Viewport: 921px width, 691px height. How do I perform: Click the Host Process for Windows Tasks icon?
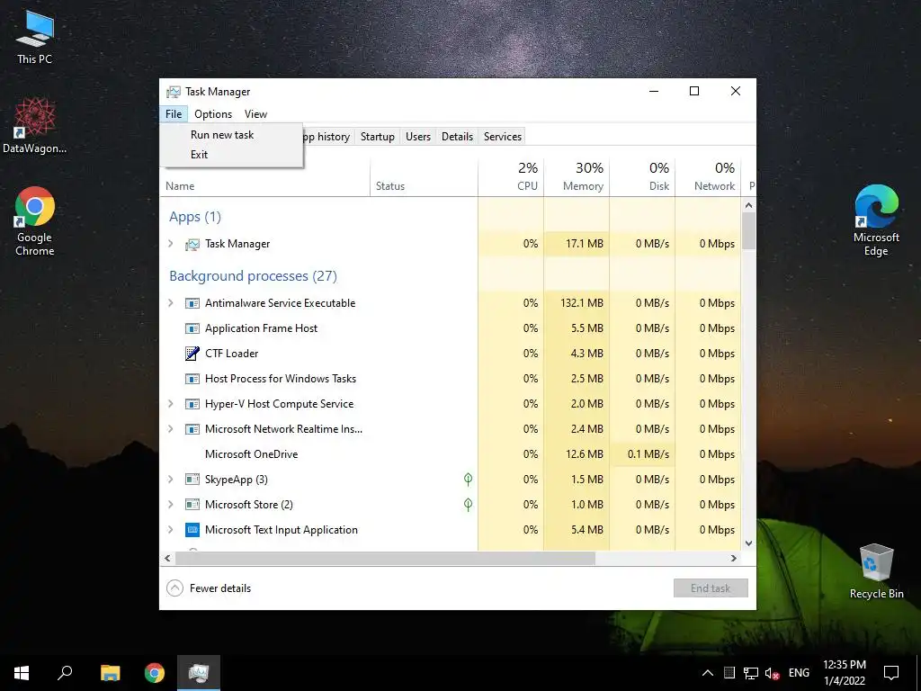click(x=192, y=379)
